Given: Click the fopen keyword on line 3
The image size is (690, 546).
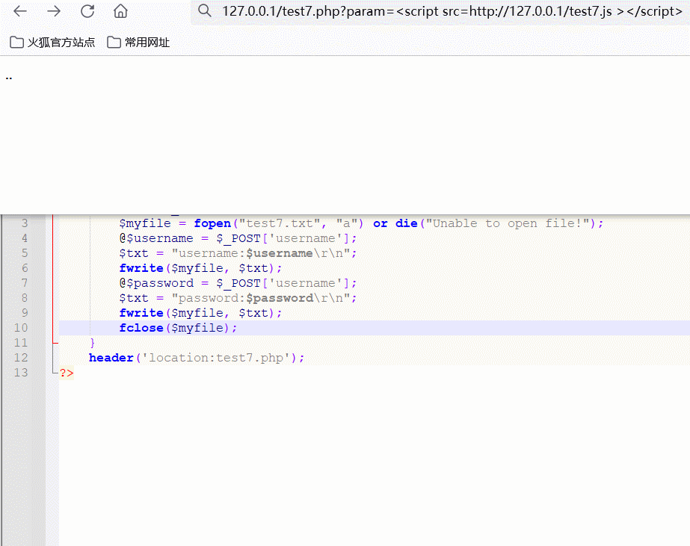Looking at the screenshot, I should [x=212, y=223].
